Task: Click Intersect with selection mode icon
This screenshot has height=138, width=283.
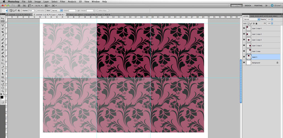Action: 19,10
